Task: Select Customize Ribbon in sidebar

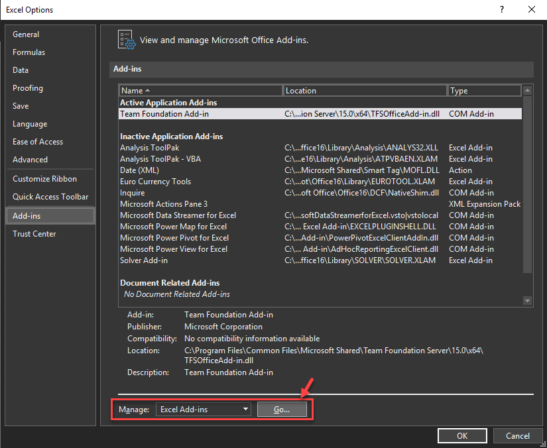Action: click(x=50, y=179)
